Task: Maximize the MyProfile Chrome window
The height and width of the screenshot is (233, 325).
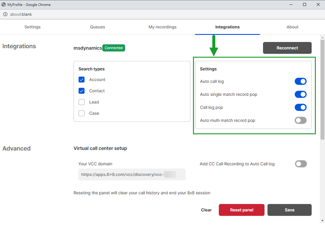Action: tap(304, 5)
